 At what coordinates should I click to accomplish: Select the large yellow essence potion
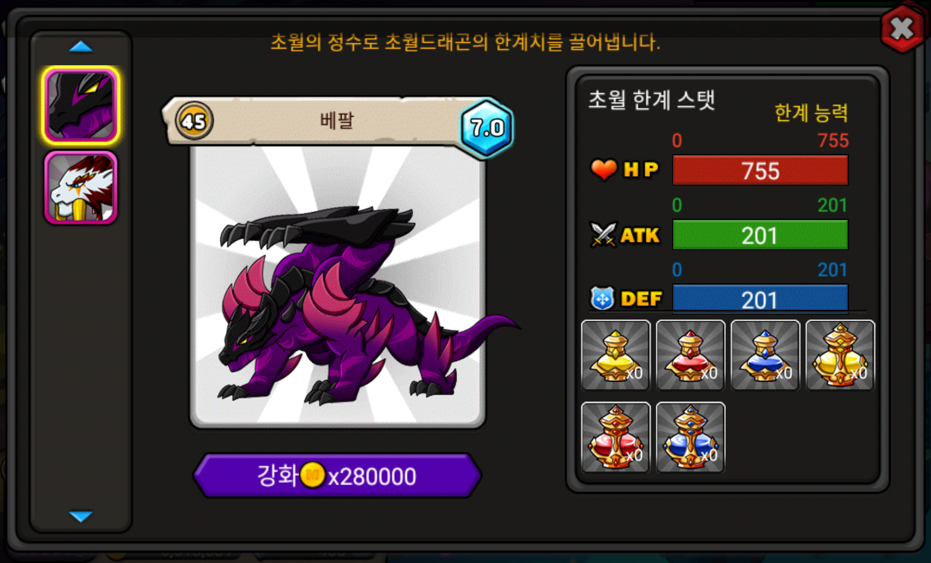pos(840,355)
